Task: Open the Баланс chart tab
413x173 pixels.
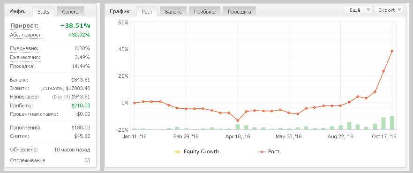Action: tap(173, 12)
